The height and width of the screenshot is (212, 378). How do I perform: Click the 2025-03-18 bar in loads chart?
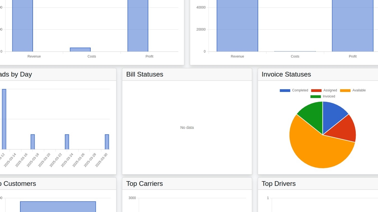(x=32, y=142)
